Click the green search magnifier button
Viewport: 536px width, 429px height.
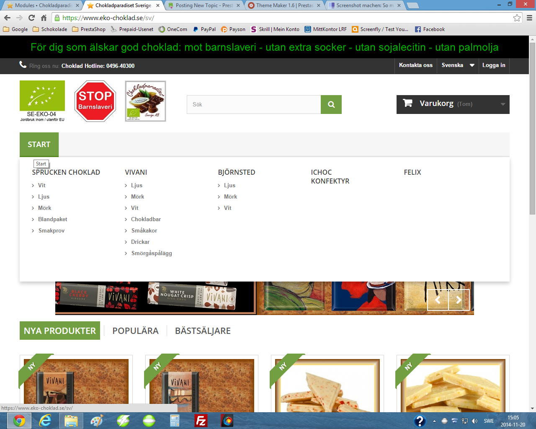(331, 104)
